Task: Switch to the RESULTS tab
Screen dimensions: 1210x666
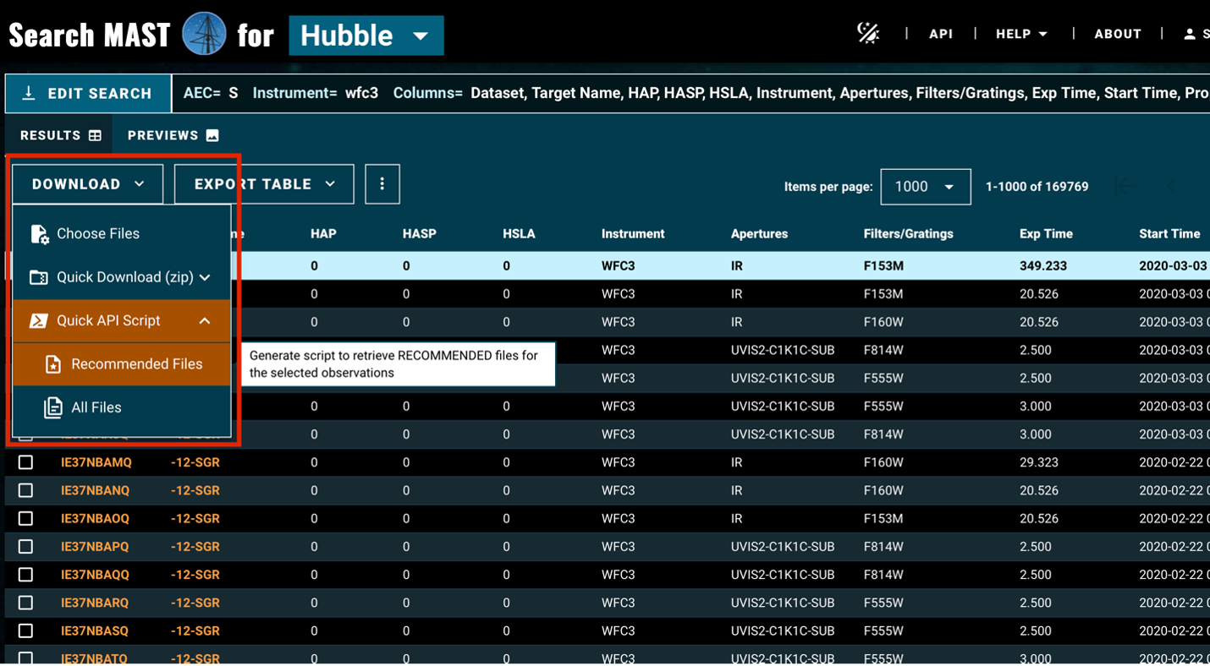Action: [x=60, y=135]
